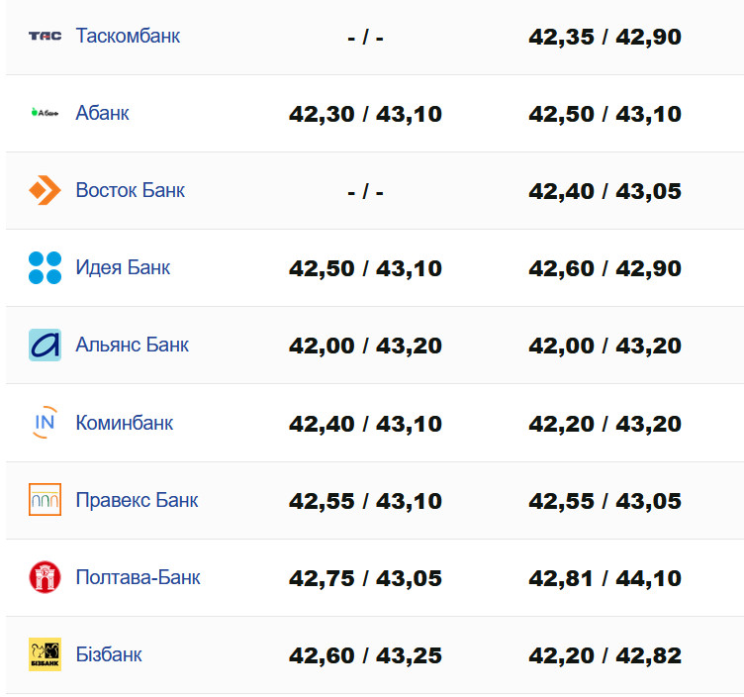
Task: Follow the Восток Банк link
Action: 130,190
